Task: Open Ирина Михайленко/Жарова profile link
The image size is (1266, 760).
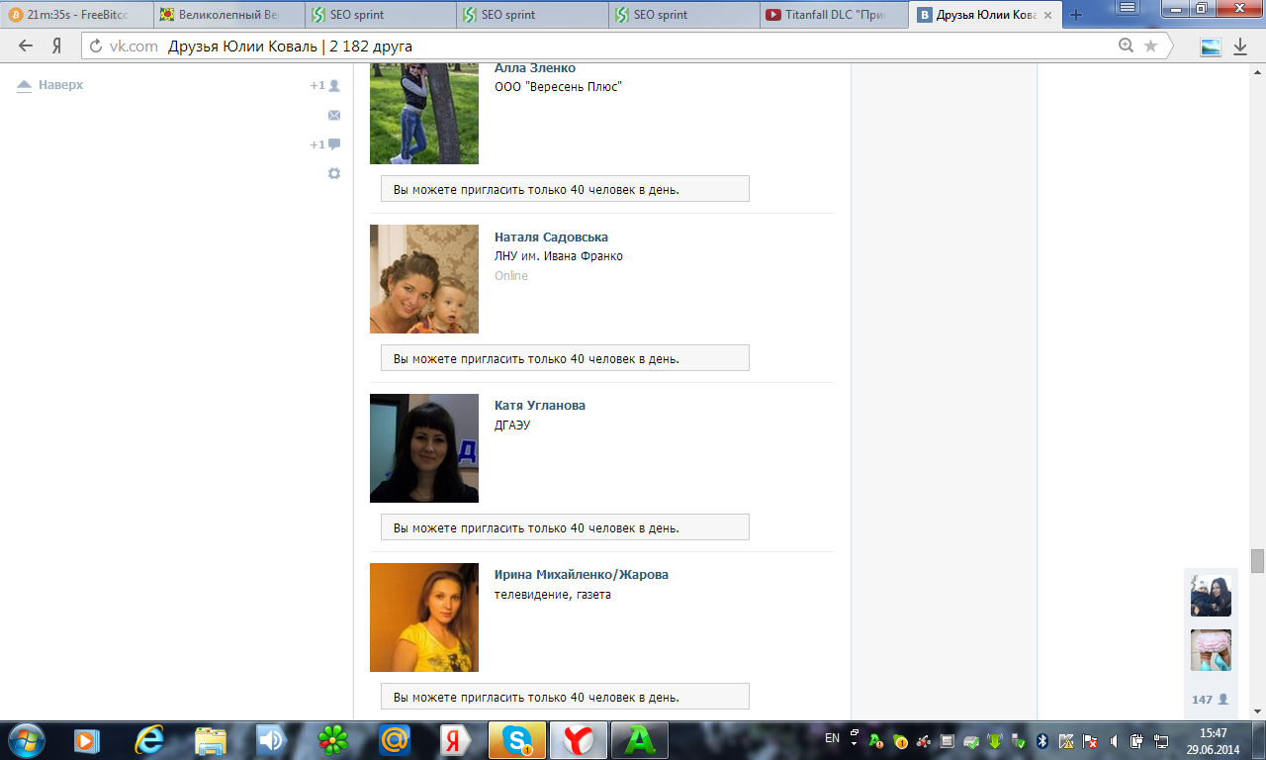Action: point(582,575)
